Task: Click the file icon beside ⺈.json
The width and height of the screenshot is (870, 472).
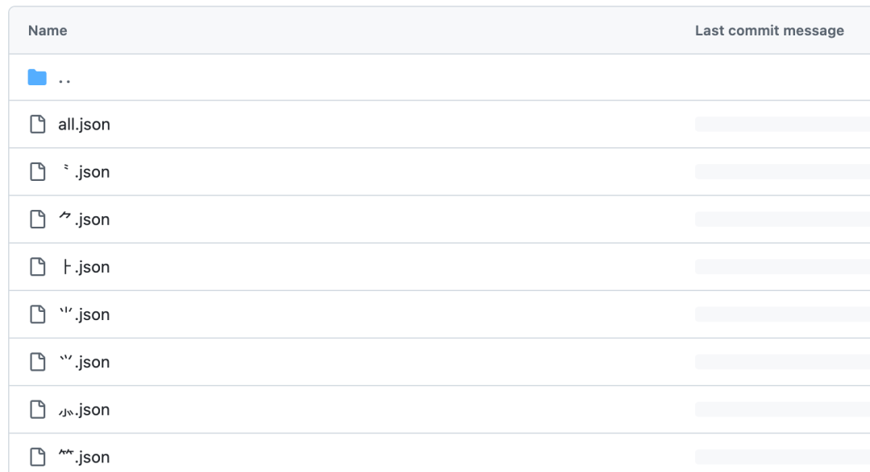Action: (37, 220)
